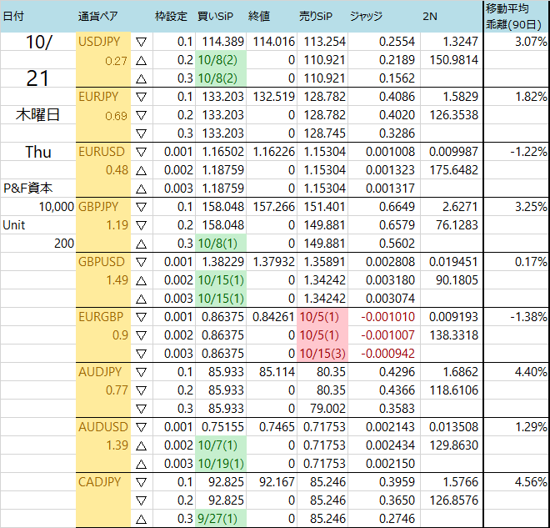Image resolution: width=550 pixels, height=528 pixels.
Task: Select the 通貨ペア column header
Action: pyautogui.click(x=97, y=16)
